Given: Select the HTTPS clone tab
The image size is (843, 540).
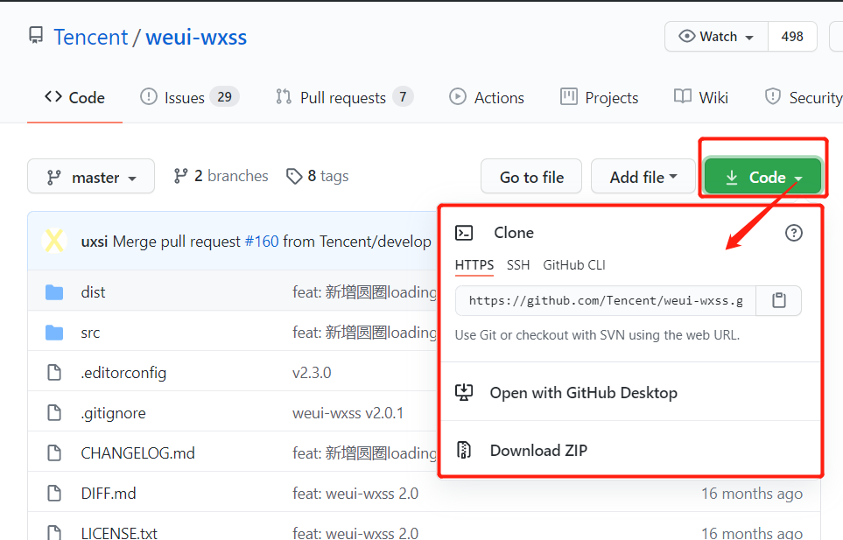Looking at the screenshot, I should tap(474, 265).
